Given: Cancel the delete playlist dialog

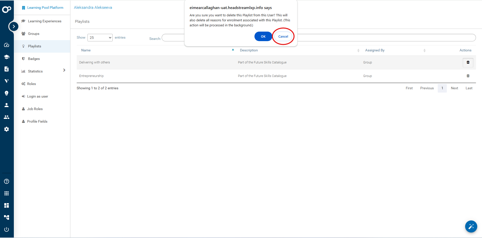Looking at the screenshot, I should click(283, 36).
